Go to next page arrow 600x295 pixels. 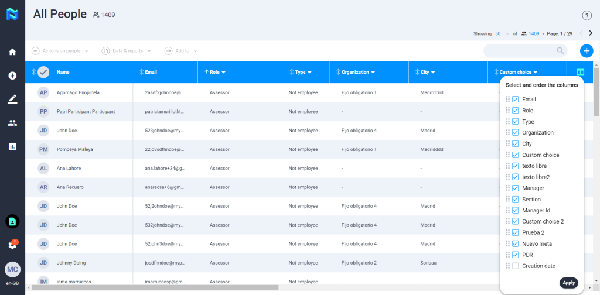click(591, 33)
